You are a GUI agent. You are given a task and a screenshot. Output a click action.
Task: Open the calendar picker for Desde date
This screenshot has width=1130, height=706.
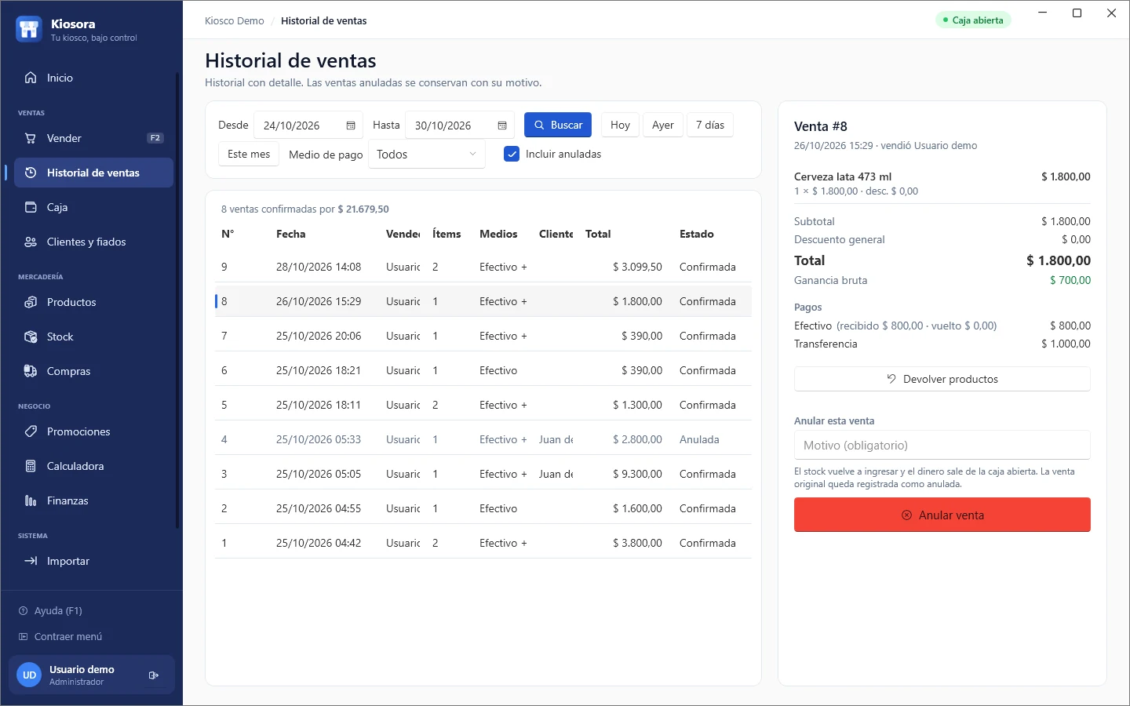click(351, 126)
